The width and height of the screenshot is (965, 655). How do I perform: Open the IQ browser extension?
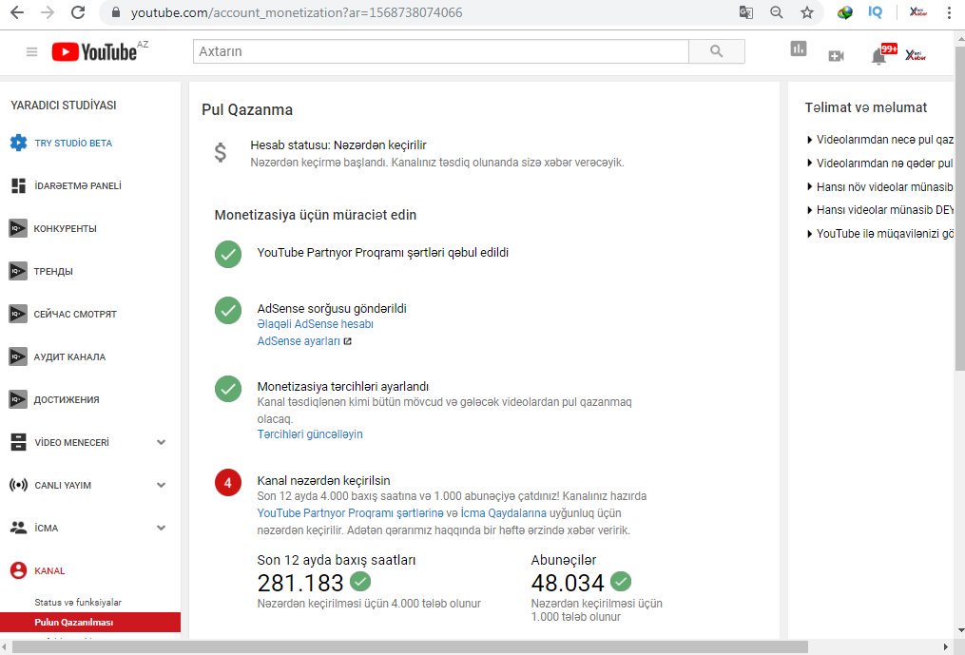875,12
